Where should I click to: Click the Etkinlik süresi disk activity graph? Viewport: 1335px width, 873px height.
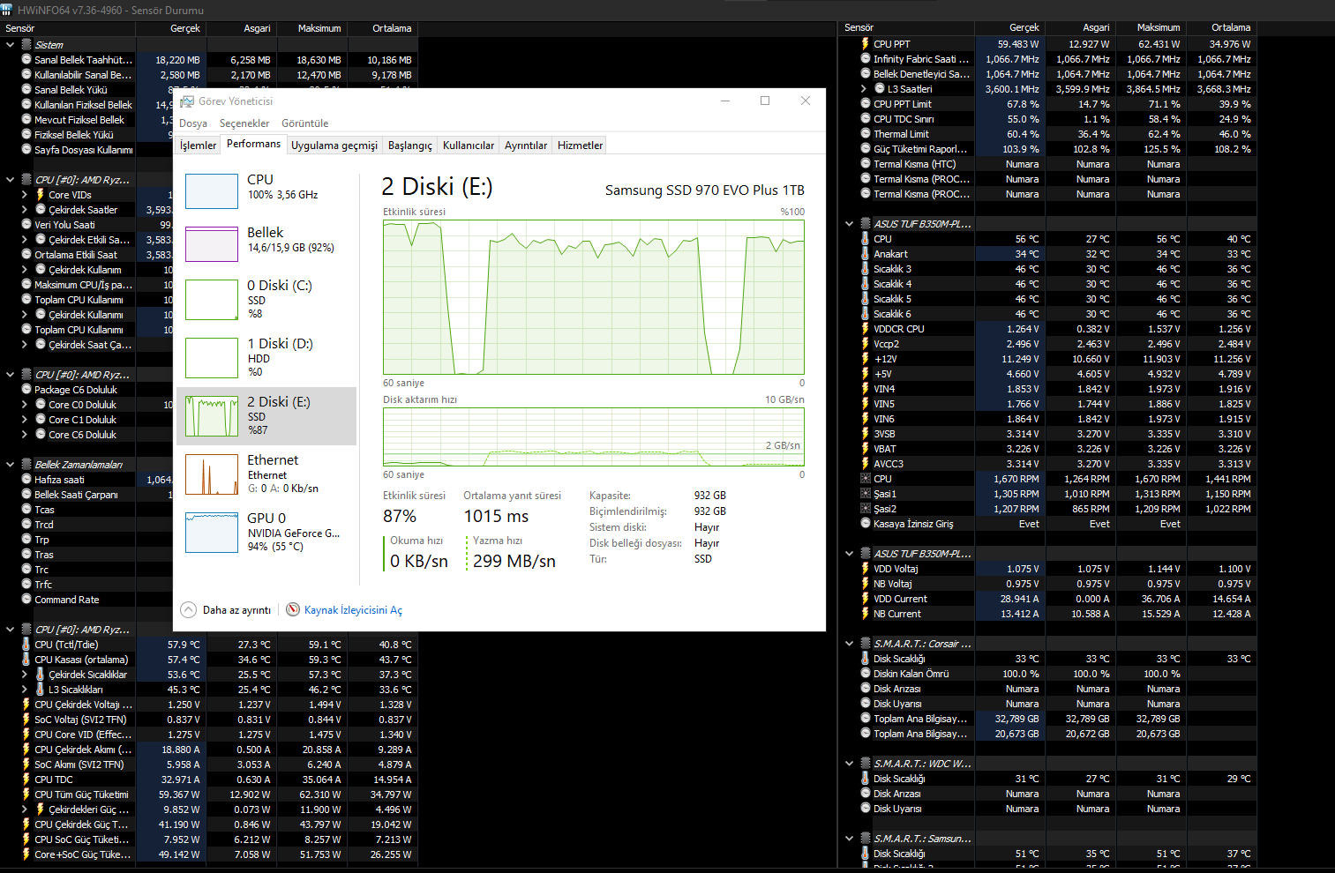[x=594, y=297]
